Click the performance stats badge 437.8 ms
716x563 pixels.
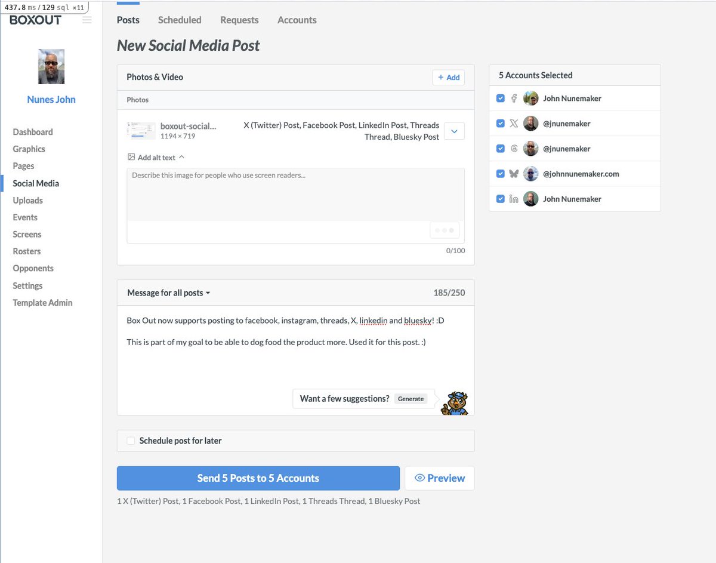coord(45,8)
